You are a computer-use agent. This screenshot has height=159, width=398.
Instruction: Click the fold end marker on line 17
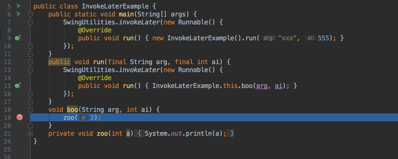(x=30, y=101)
